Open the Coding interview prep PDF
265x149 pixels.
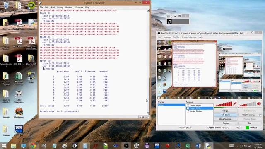point(31,43)
